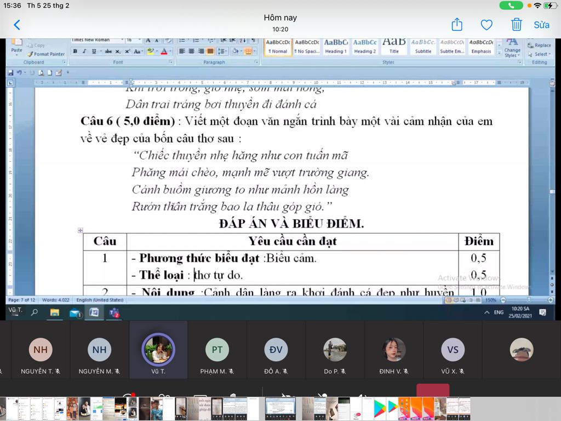This screenshot has height=421, width=561.
Task: Open the font size 16 dropdown
Action: pos(140,40)
